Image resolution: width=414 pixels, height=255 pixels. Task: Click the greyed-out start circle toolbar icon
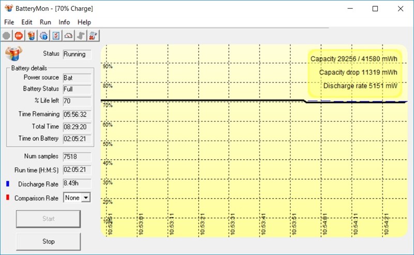[x=6, y=36]
